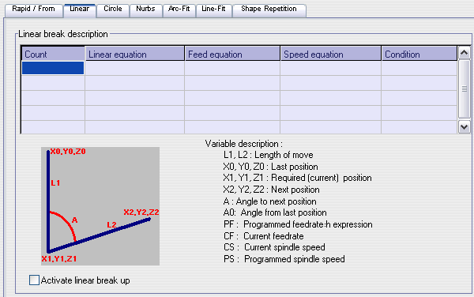Click 'PS : Programmed spindle speed' text
The height and width of the screenshot is (297, 474).
[x=284, y=259]
